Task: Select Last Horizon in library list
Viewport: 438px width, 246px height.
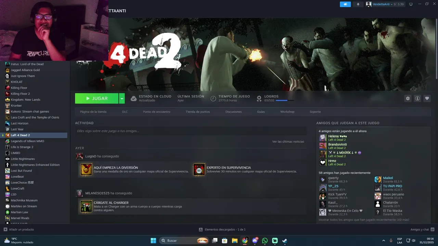Action: click(20, 123)
